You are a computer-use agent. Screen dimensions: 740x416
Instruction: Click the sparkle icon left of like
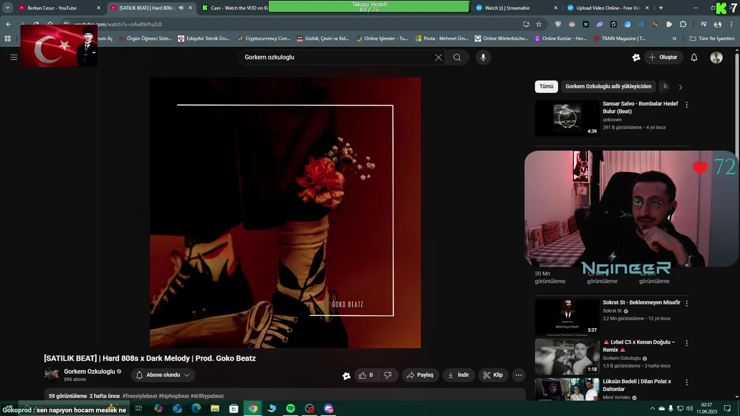pos(346,376)
